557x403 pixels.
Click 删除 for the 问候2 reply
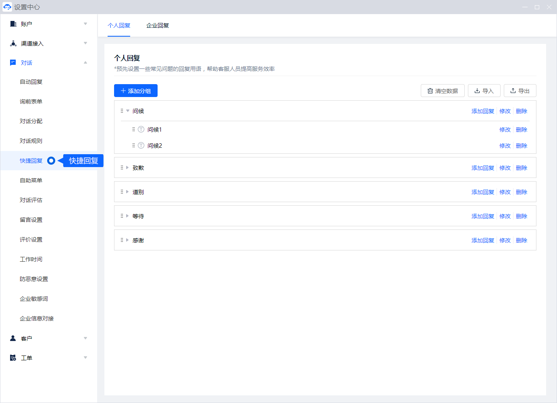522,146
